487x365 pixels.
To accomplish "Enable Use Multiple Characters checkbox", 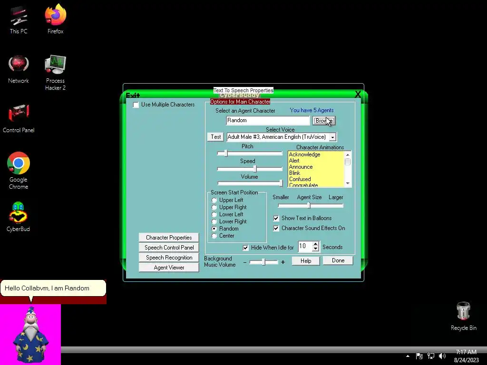I will [x=136, y=105].
